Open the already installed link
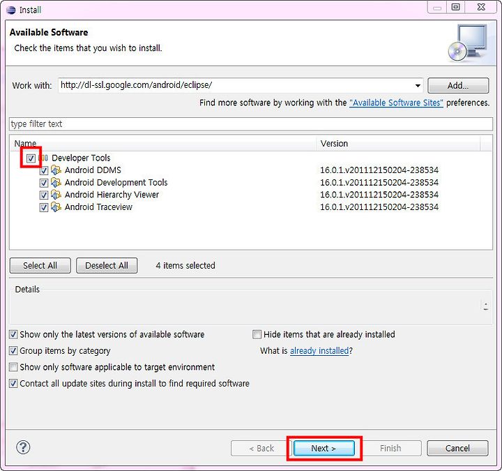Screen dimensions: 502x471 tap(319, 351)
